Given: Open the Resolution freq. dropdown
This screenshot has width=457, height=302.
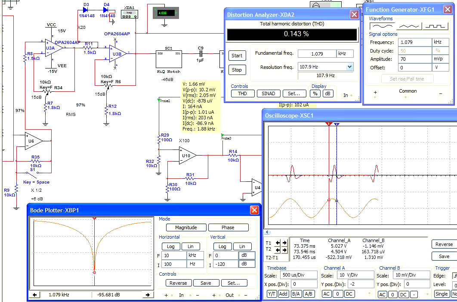Looking at the screenshot, I should click(349, 67).
